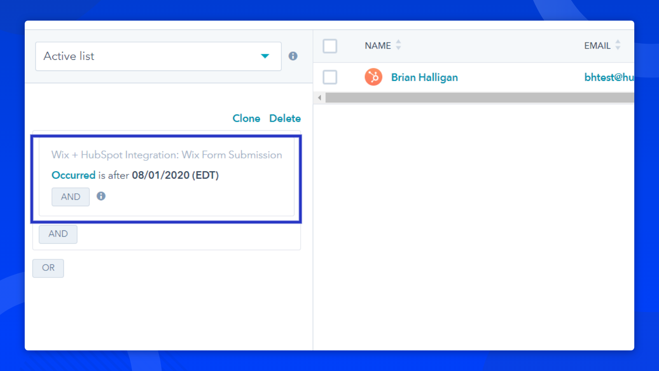The image size is (659, 371).
Task: Open the HubSpot avatar for Brian Halligan
Action: click(x=374, y=77)
